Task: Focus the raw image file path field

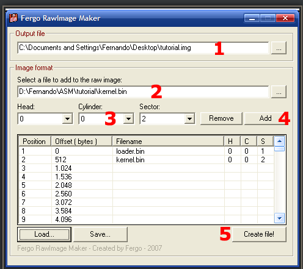Action: click(x=143, y=91)
